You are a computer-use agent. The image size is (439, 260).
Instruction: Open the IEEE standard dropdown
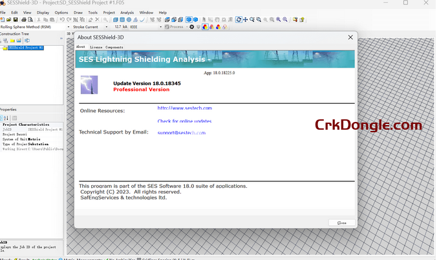point(160,27)
